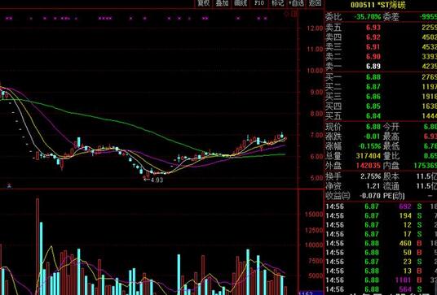This screenshot has height=295, width=437.
Task: Select the tick trade with volume 1101
Action: point(381,280)
